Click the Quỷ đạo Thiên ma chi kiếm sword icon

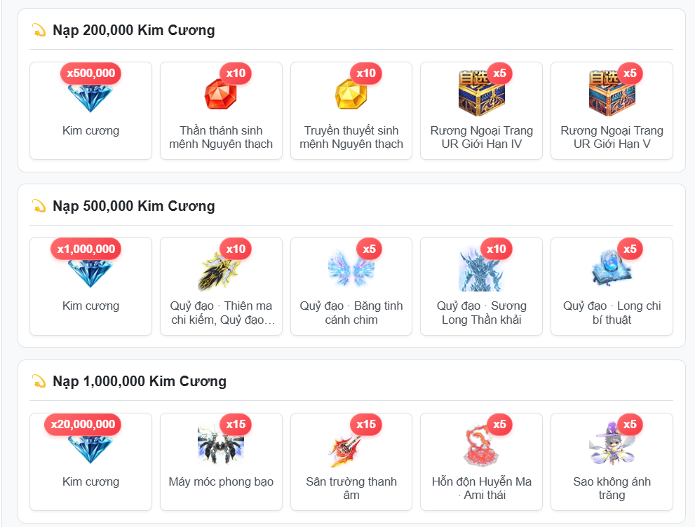coord(221,269)
